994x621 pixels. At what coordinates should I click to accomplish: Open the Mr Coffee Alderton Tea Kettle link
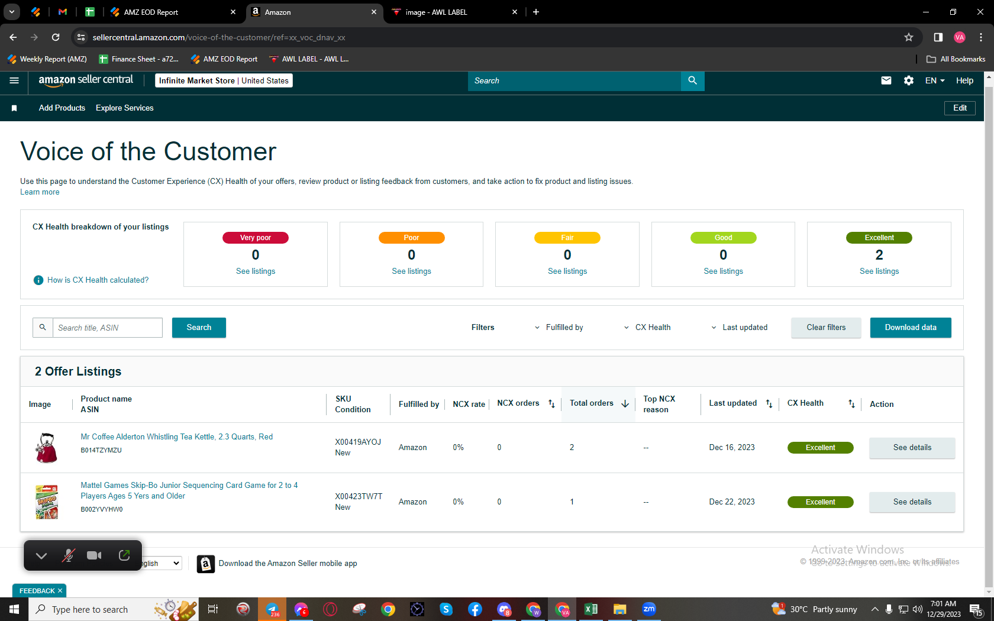[x=177, y=437]
